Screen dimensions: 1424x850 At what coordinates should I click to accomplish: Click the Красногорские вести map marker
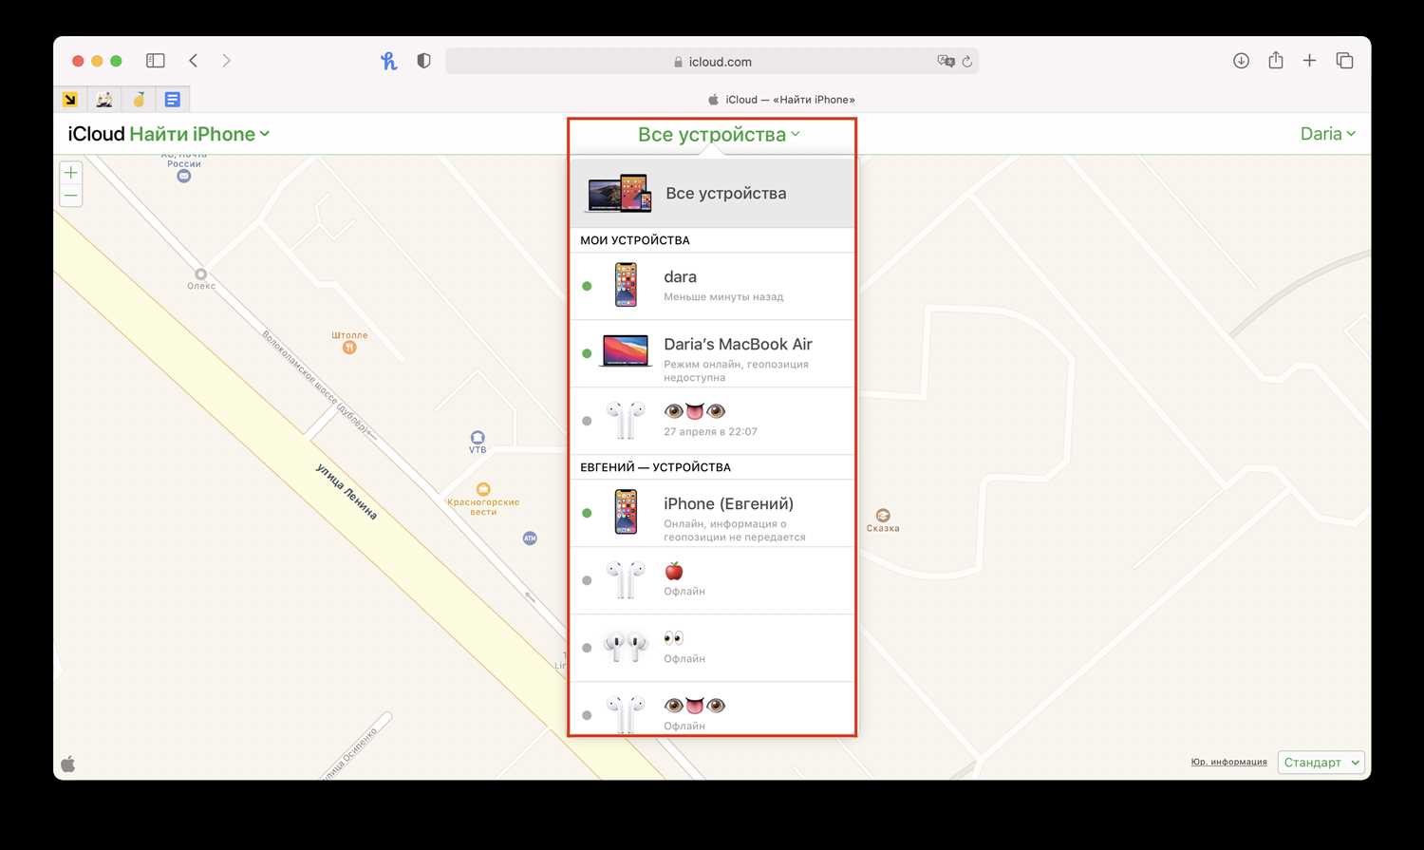483,489
